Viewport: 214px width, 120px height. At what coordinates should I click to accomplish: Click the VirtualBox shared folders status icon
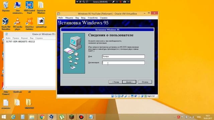[129, 96]
